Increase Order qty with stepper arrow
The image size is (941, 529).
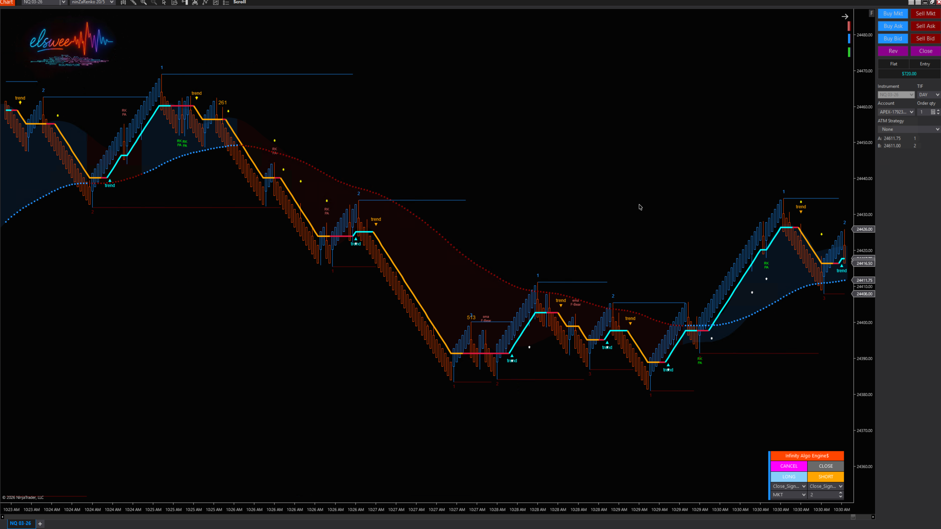pos(938,110)
